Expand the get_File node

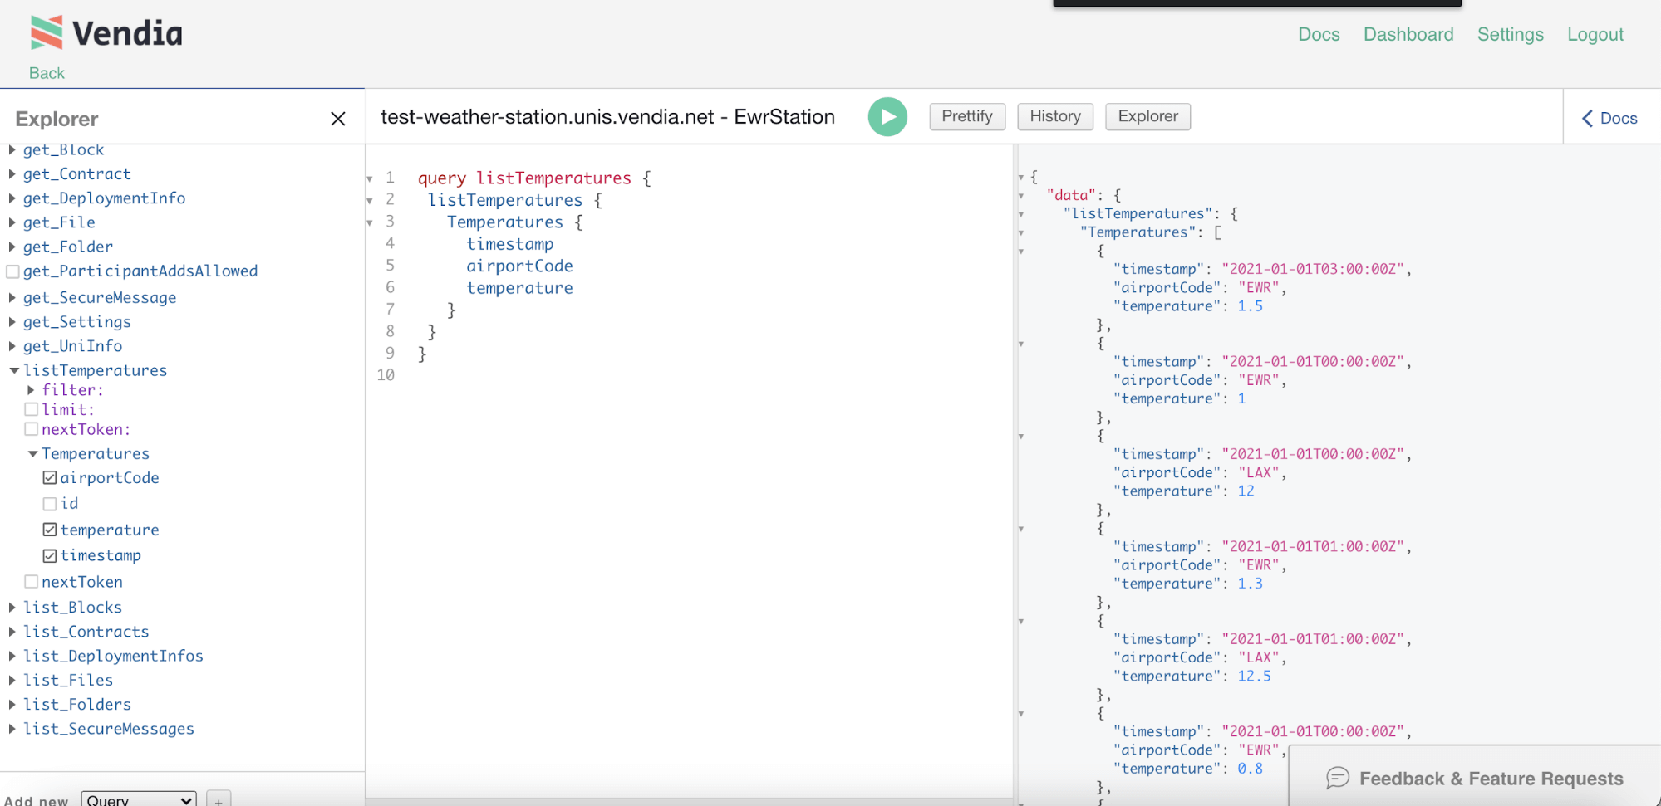click(x=12, y=222)
